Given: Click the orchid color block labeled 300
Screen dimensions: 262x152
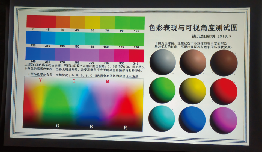Looking at the screenshot, I should [92, 55].
